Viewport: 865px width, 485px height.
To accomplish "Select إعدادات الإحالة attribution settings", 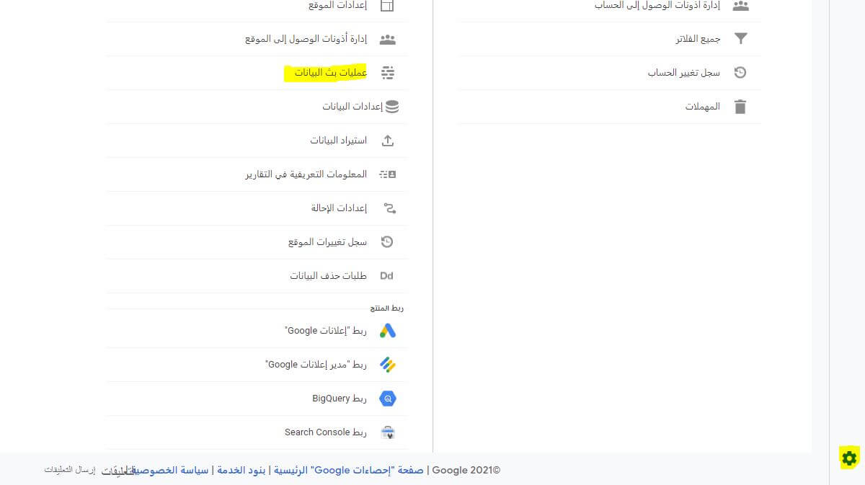I will click(339, 208).
